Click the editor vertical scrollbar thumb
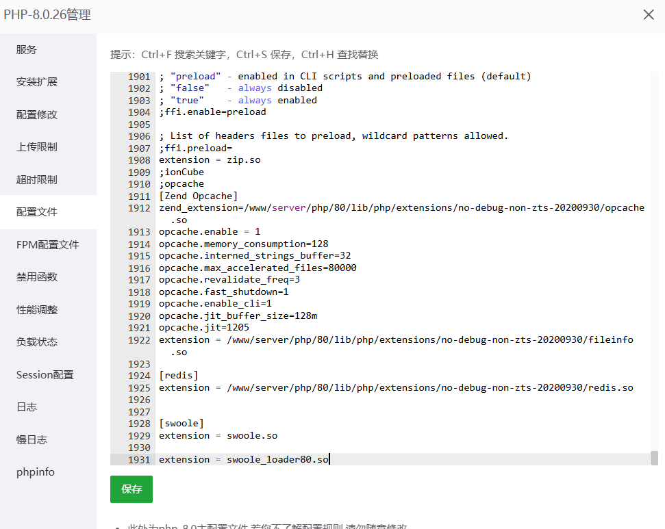Image resolution: width=665 pixels, height=529 pixels. tap(655, 458)
